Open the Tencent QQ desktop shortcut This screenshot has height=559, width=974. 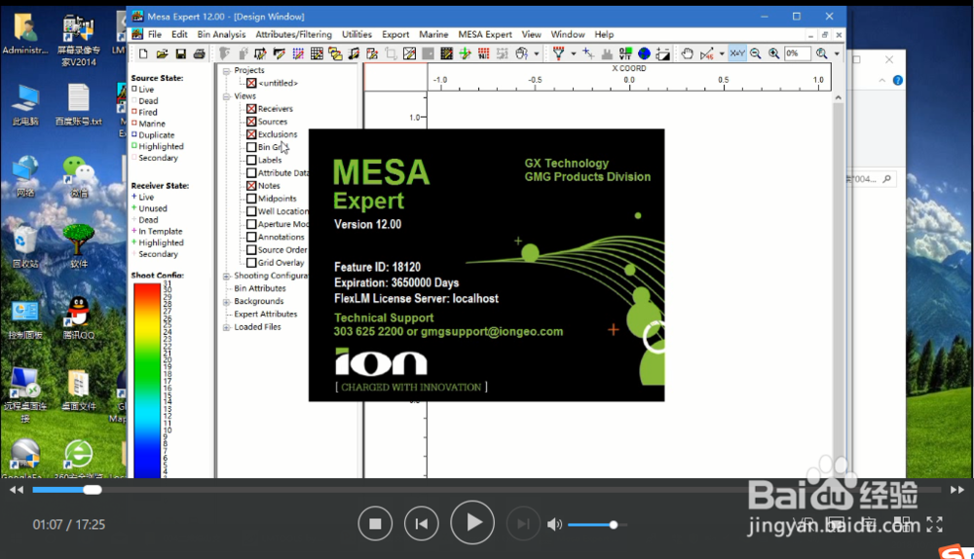point(78,318)
